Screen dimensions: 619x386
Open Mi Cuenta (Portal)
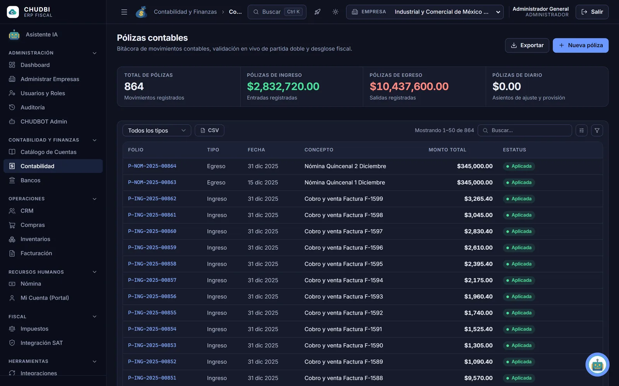click(53, 298)
